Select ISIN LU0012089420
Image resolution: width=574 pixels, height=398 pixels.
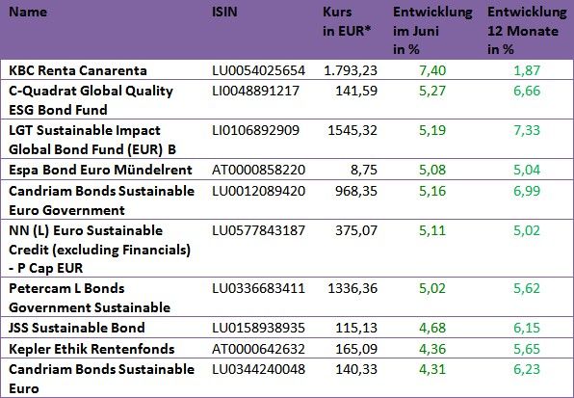pos(258,191)
